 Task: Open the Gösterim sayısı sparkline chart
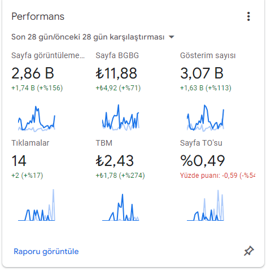(206, 118)
